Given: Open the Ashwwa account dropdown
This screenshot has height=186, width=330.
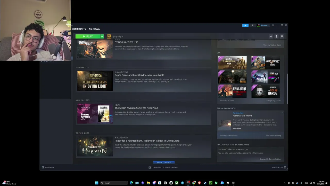Looking at the screenshot, I should [263, 25].
